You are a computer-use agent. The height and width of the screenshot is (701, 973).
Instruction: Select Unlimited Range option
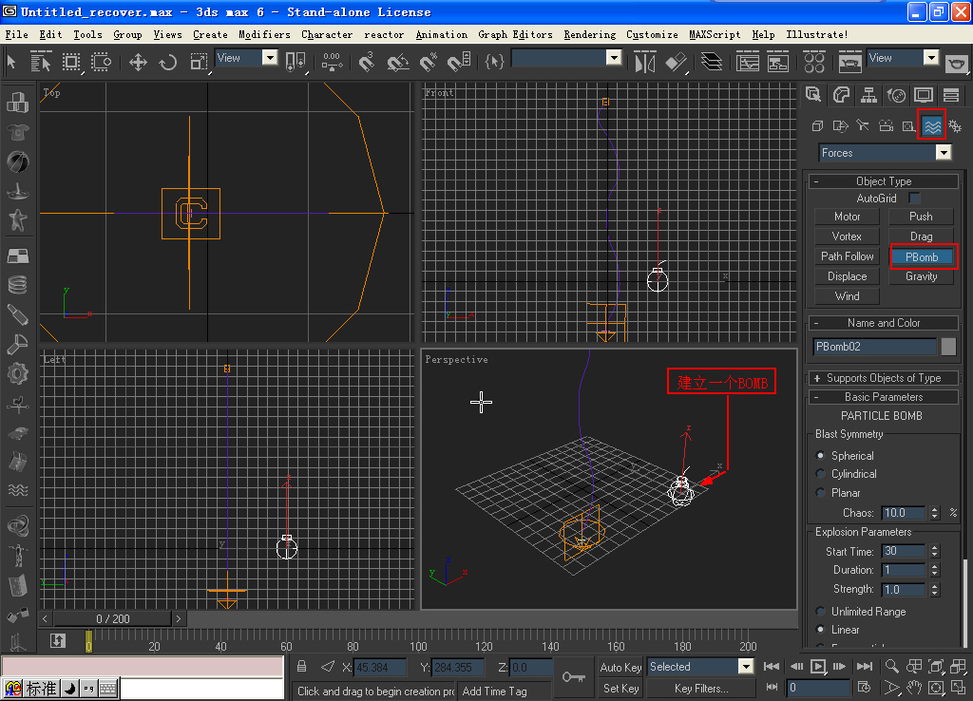click(821, 611)
